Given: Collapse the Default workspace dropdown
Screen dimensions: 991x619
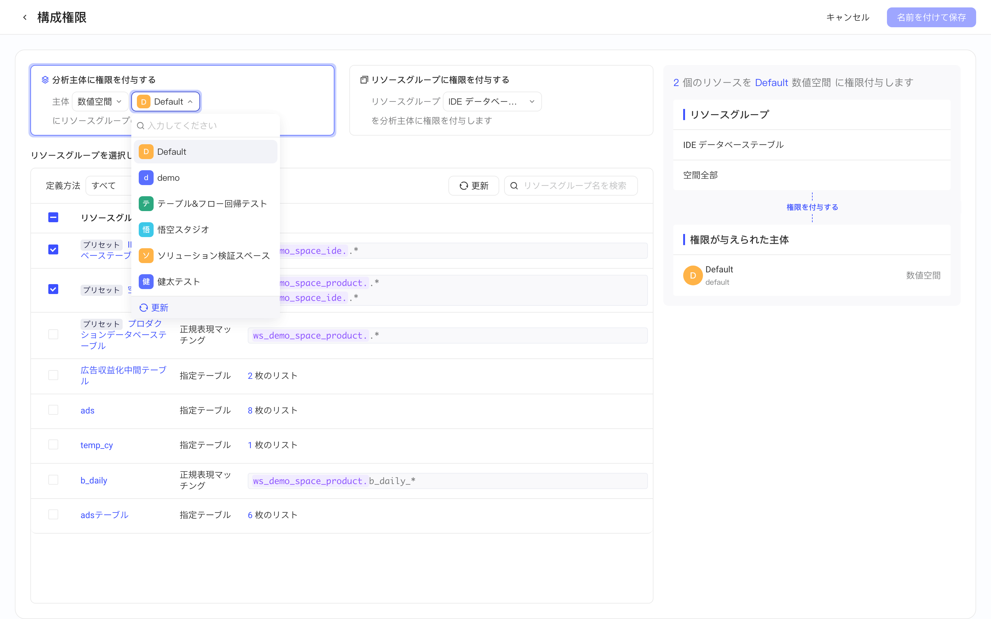Looking at the screenshot, I should pos(165,102).
